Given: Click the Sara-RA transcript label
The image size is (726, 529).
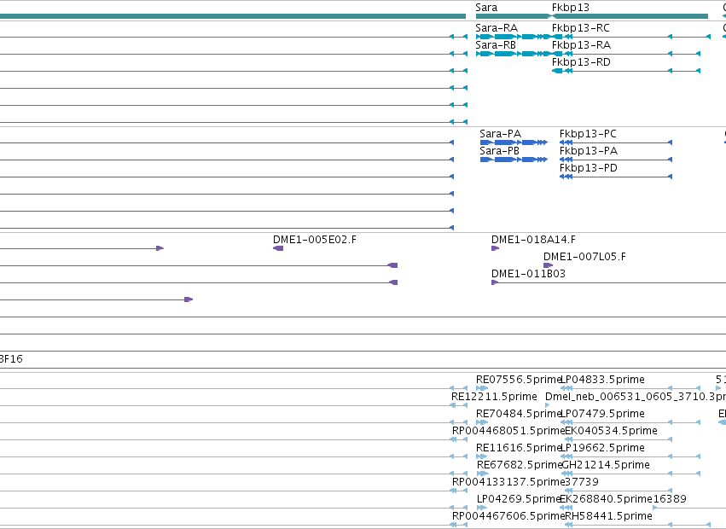Looking at the screenshot, I should [497, 28].
